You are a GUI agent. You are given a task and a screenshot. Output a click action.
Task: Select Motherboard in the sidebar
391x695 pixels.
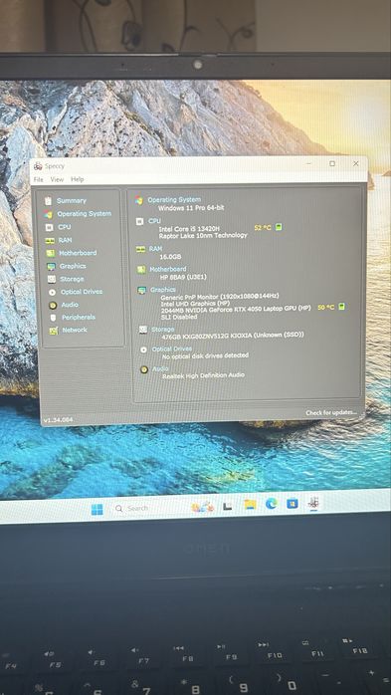pyautogui.click(x=78, y=253)
